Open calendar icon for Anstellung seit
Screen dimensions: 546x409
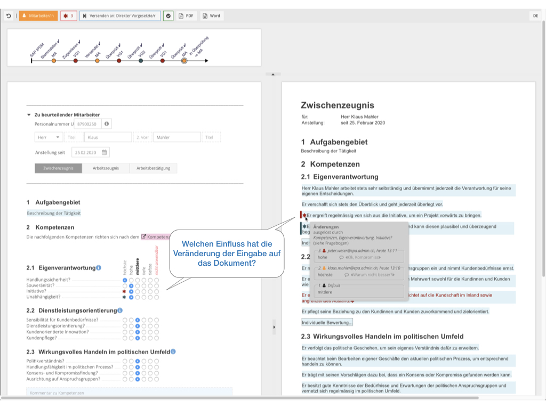(104, 153)
